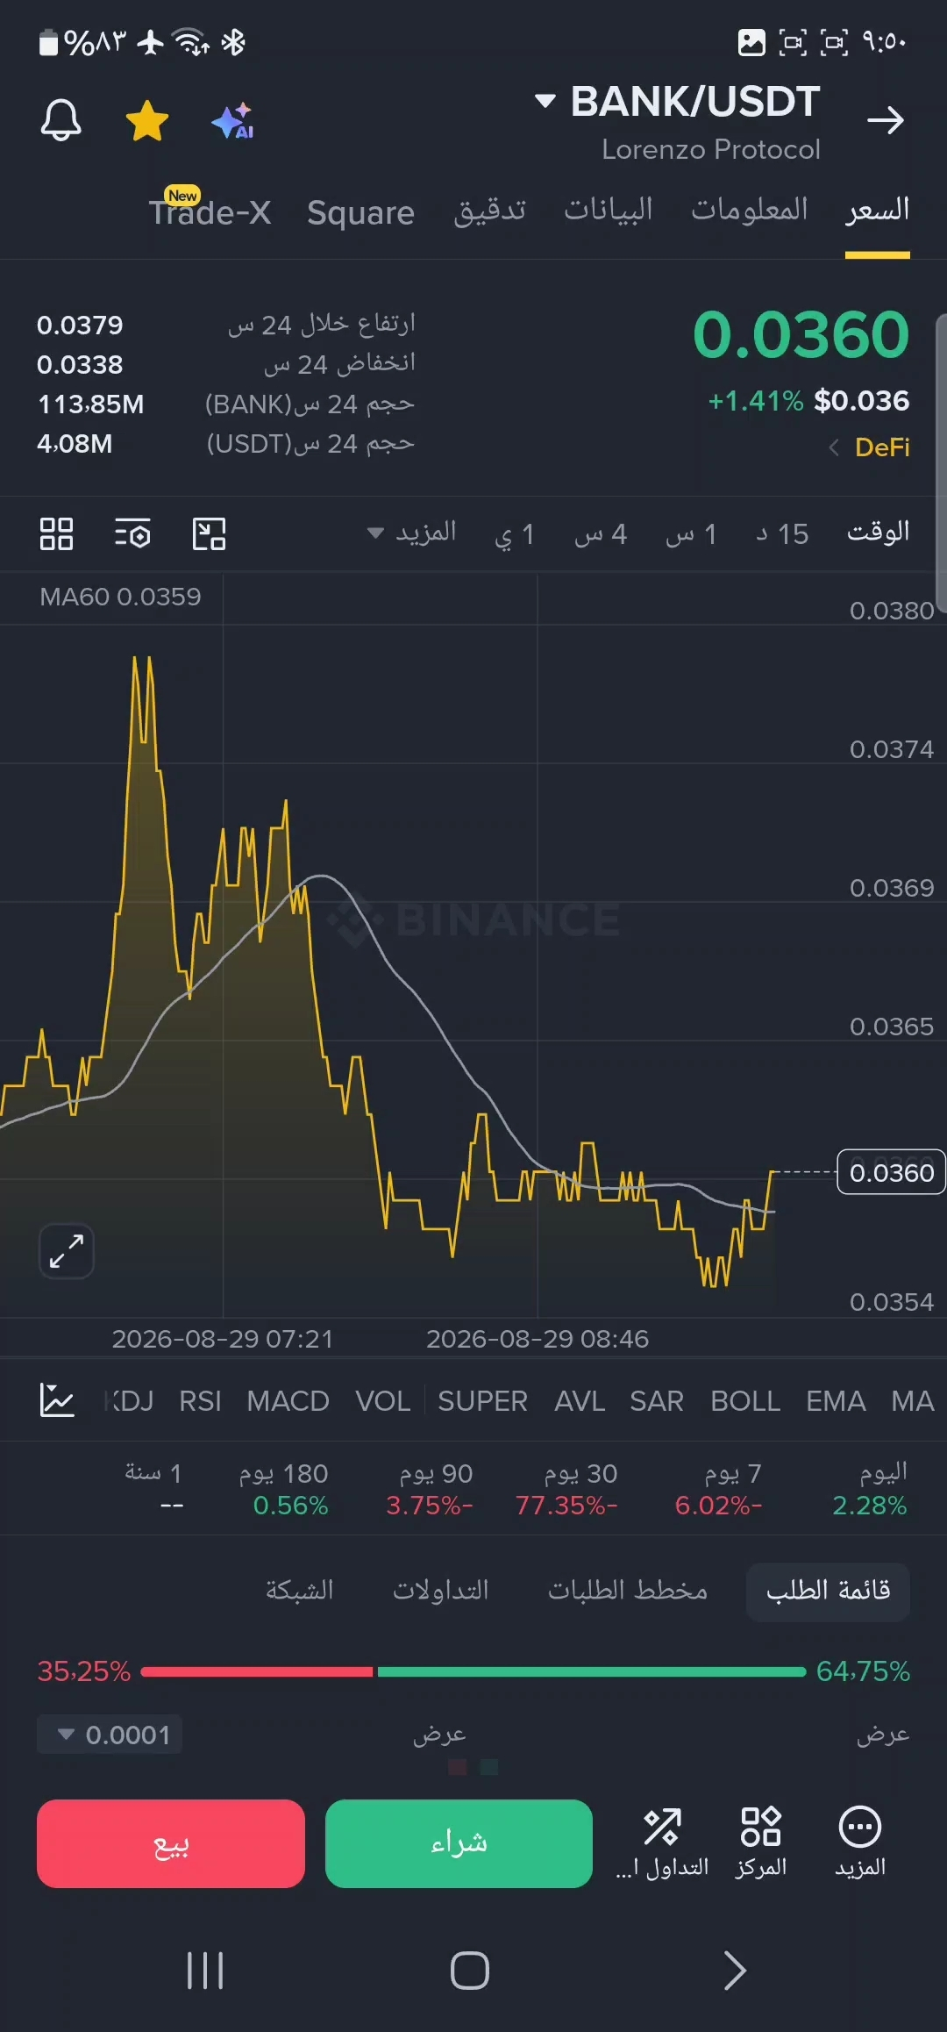Tap the MA60 0.0359 indicator label
The width and height of the screenshot is (947, 2032).
click(x=120, y=597)
